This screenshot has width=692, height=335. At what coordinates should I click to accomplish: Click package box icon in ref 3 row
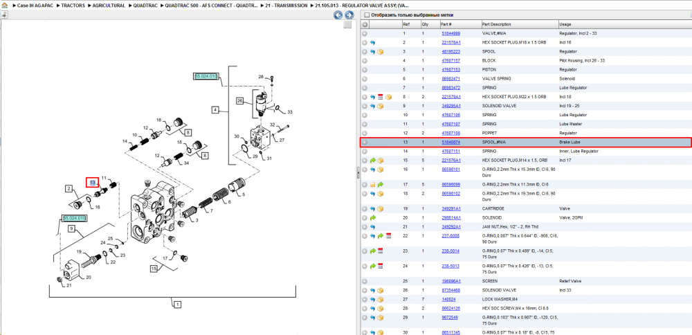coord(380,52)
